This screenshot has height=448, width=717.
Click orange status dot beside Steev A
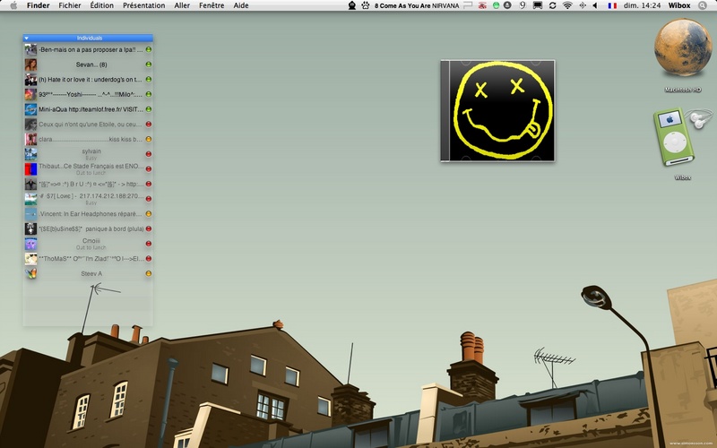[148, 273]
